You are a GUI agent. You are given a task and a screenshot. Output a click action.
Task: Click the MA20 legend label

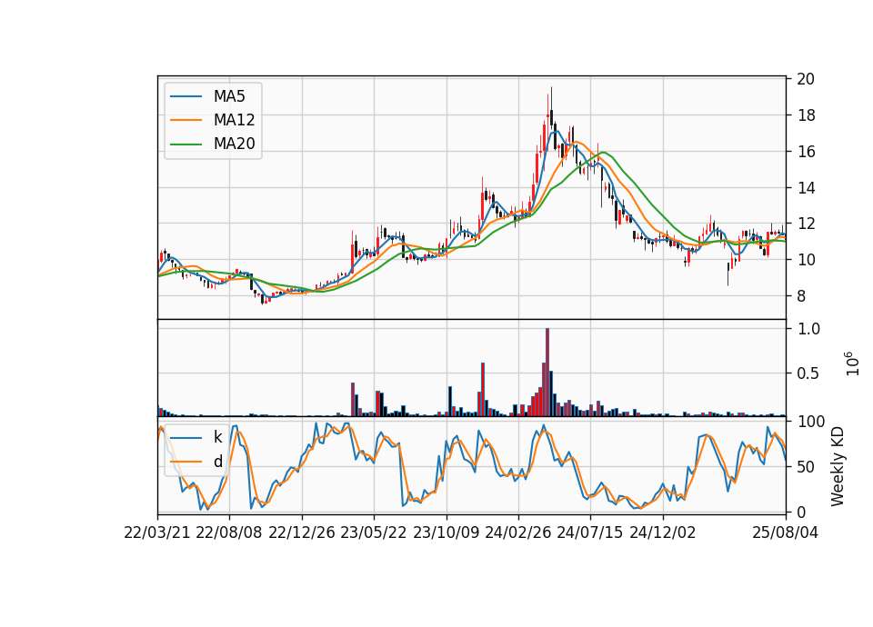[x=234, y=144]
